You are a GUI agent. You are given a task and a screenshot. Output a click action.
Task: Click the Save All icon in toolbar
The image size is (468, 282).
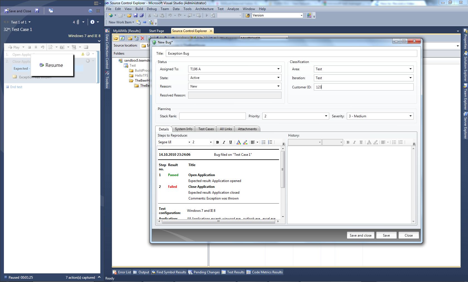tap(142, 15)
